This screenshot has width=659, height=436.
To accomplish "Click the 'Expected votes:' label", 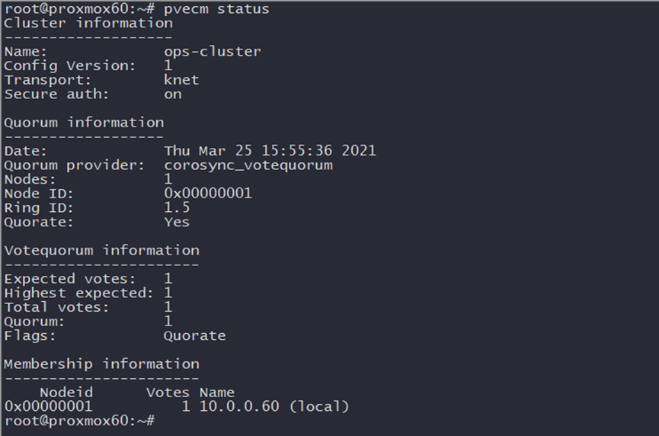I will (x=70, y=279).
